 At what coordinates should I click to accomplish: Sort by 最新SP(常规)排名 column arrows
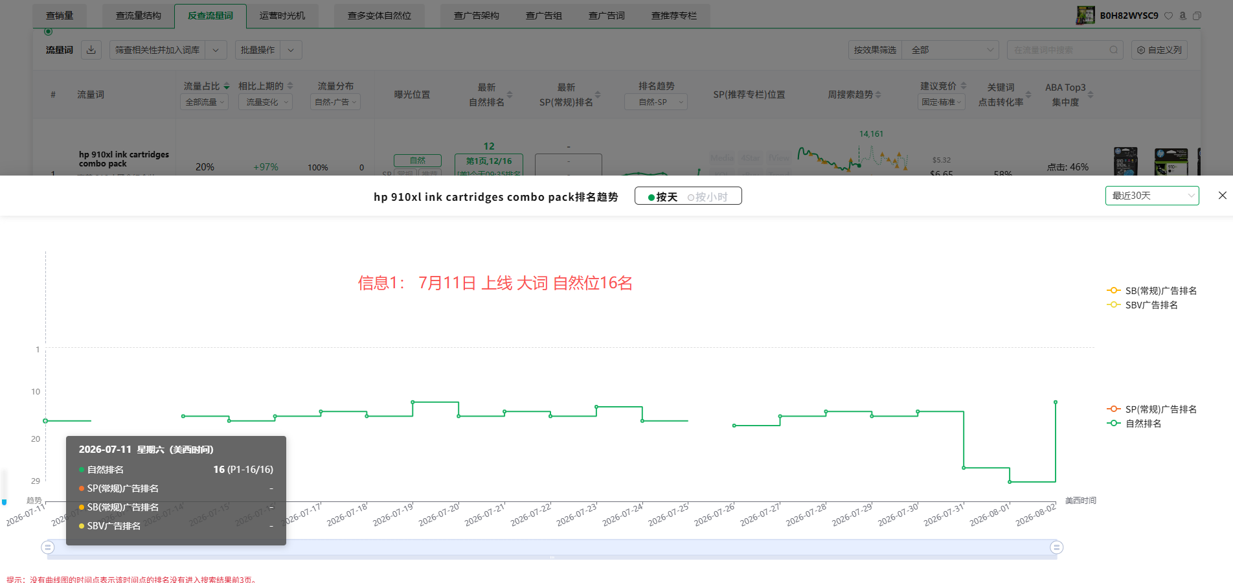(x=598, y=95)
